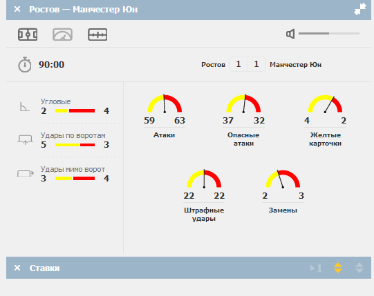Screen dimensions: 374x296
Task: Click the stopwatch icon next to 90:00
Action: [x=25, y=65]
